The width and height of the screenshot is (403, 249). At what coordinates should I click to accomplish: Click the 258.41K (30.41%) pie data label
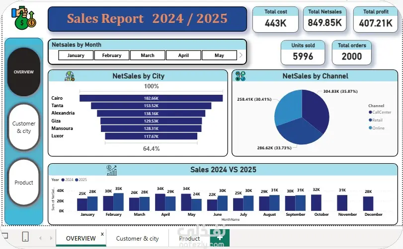tap(254, 99)
